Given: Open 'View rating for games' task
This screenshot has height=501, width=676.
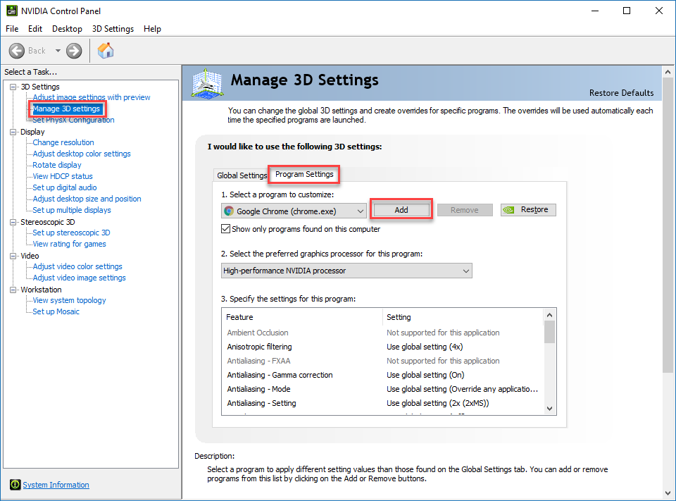Looking at the screenshot, I should pos(69,244).
